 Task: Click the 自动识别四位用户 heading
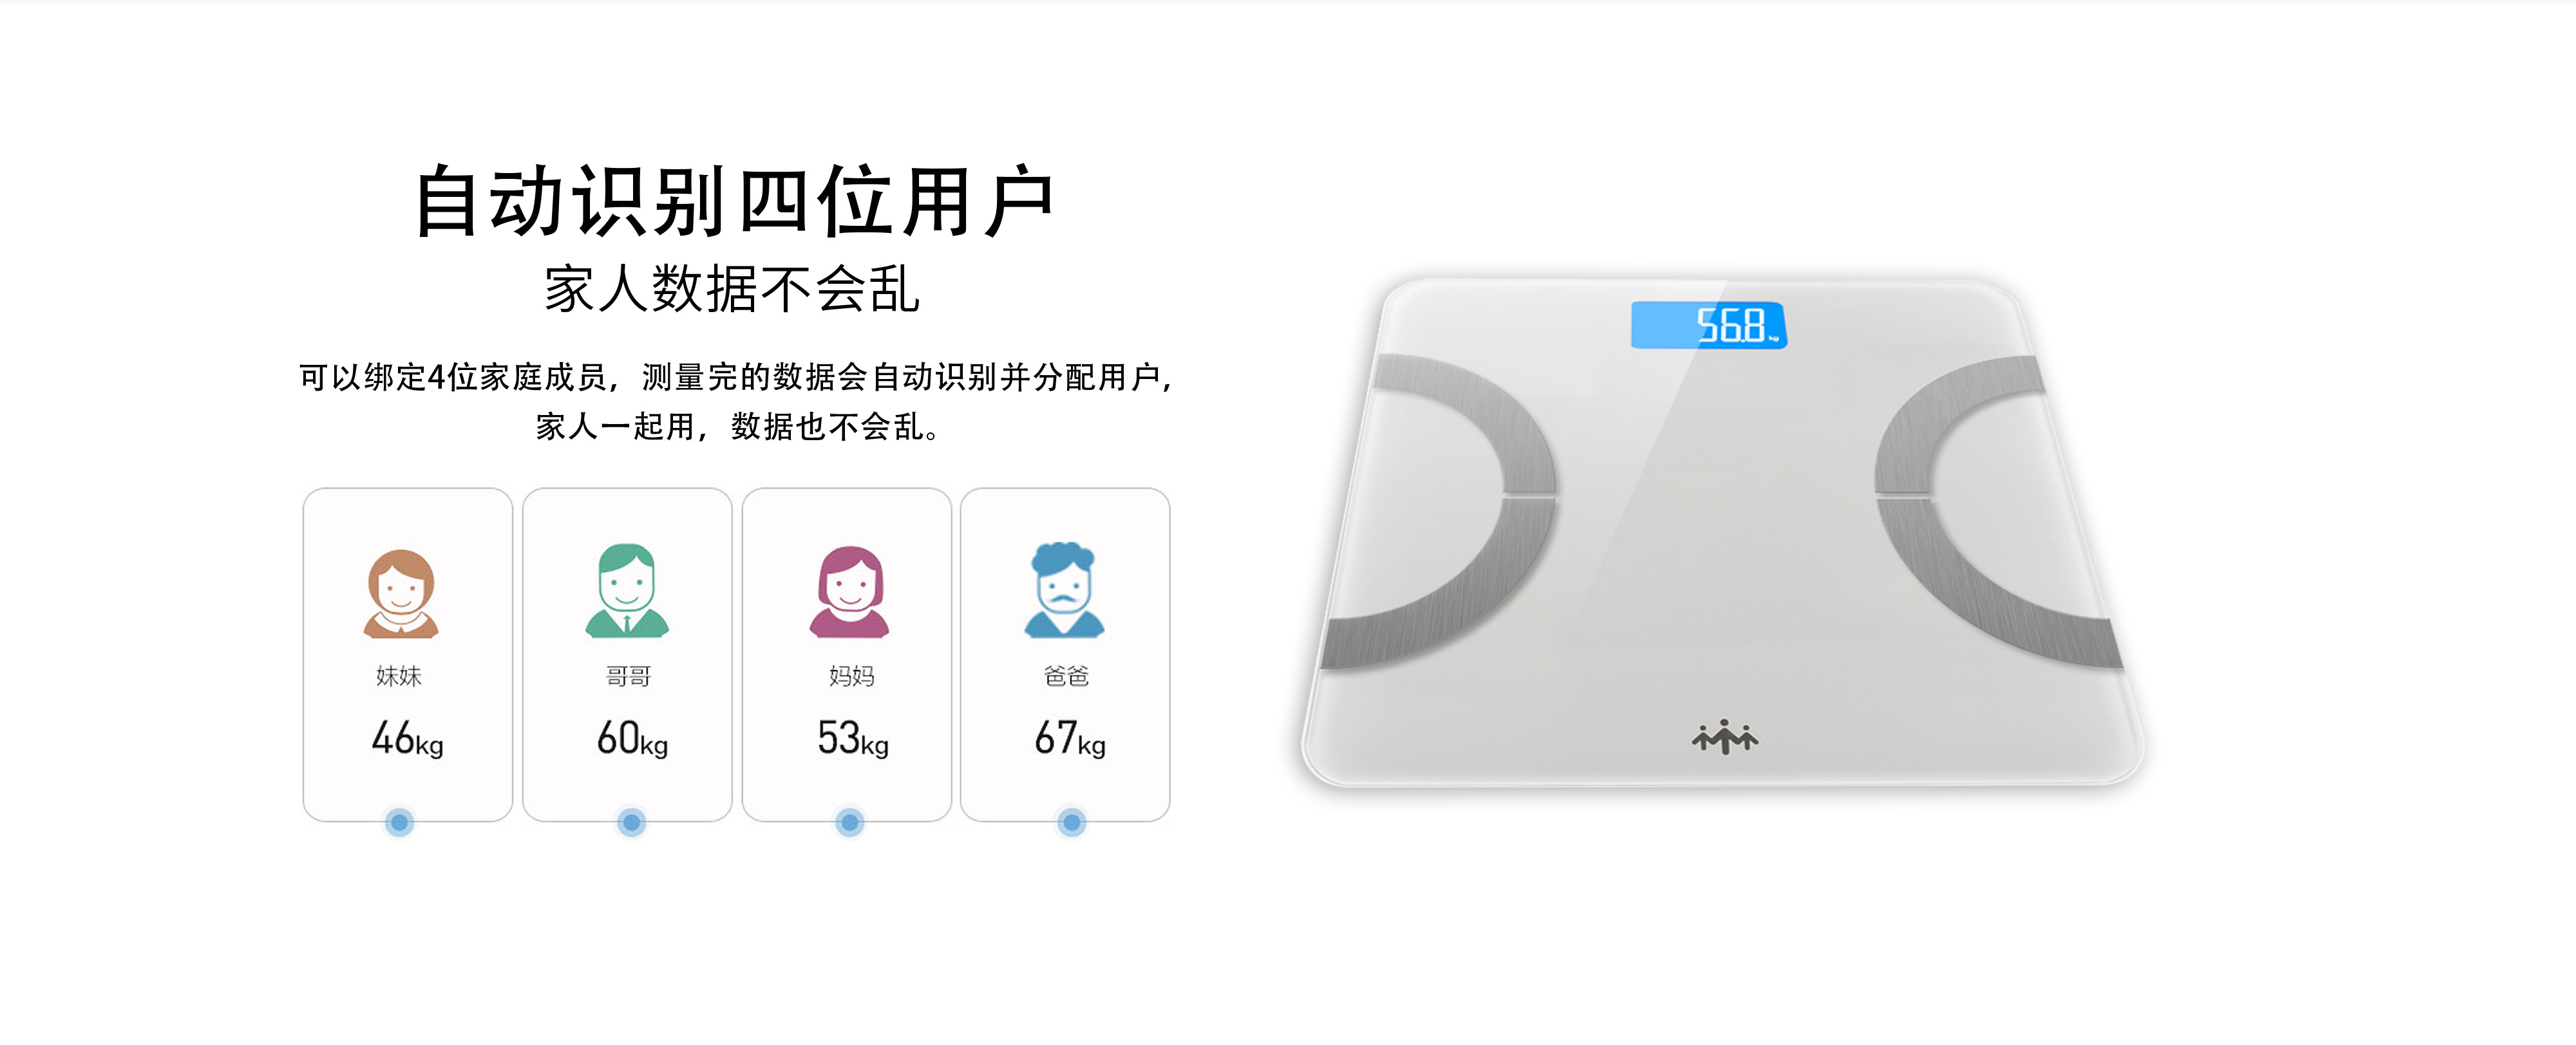(734, 202)
